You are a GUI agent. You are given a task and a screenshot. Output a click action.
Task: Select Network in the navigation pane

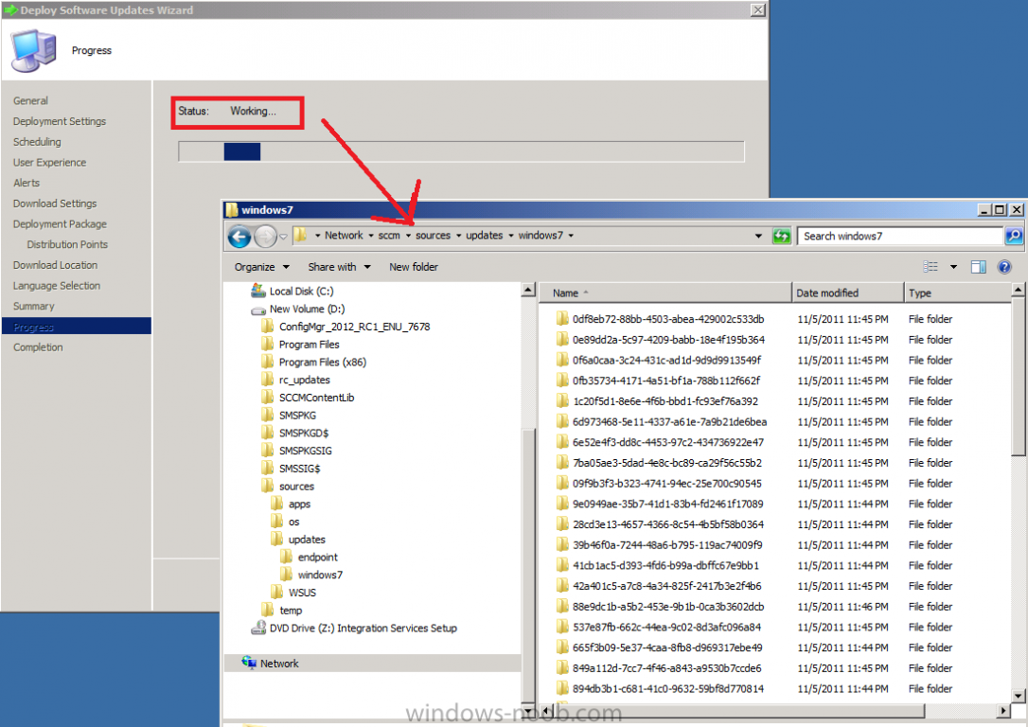(x=279, y=664)
